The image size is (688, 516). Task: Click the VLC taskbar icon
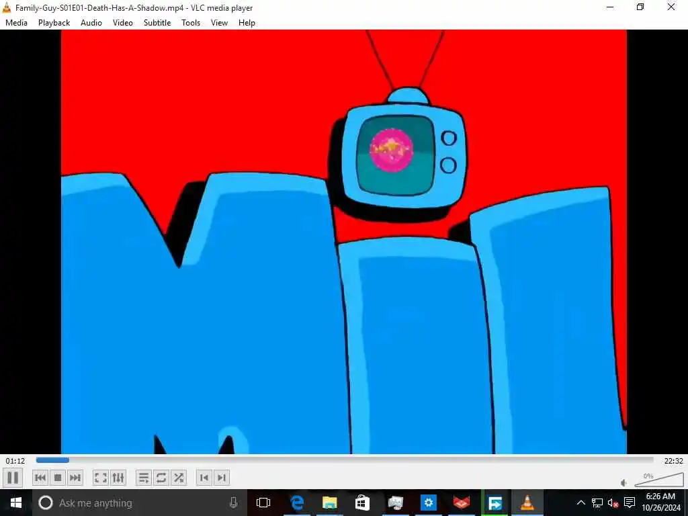click(527, 503)
